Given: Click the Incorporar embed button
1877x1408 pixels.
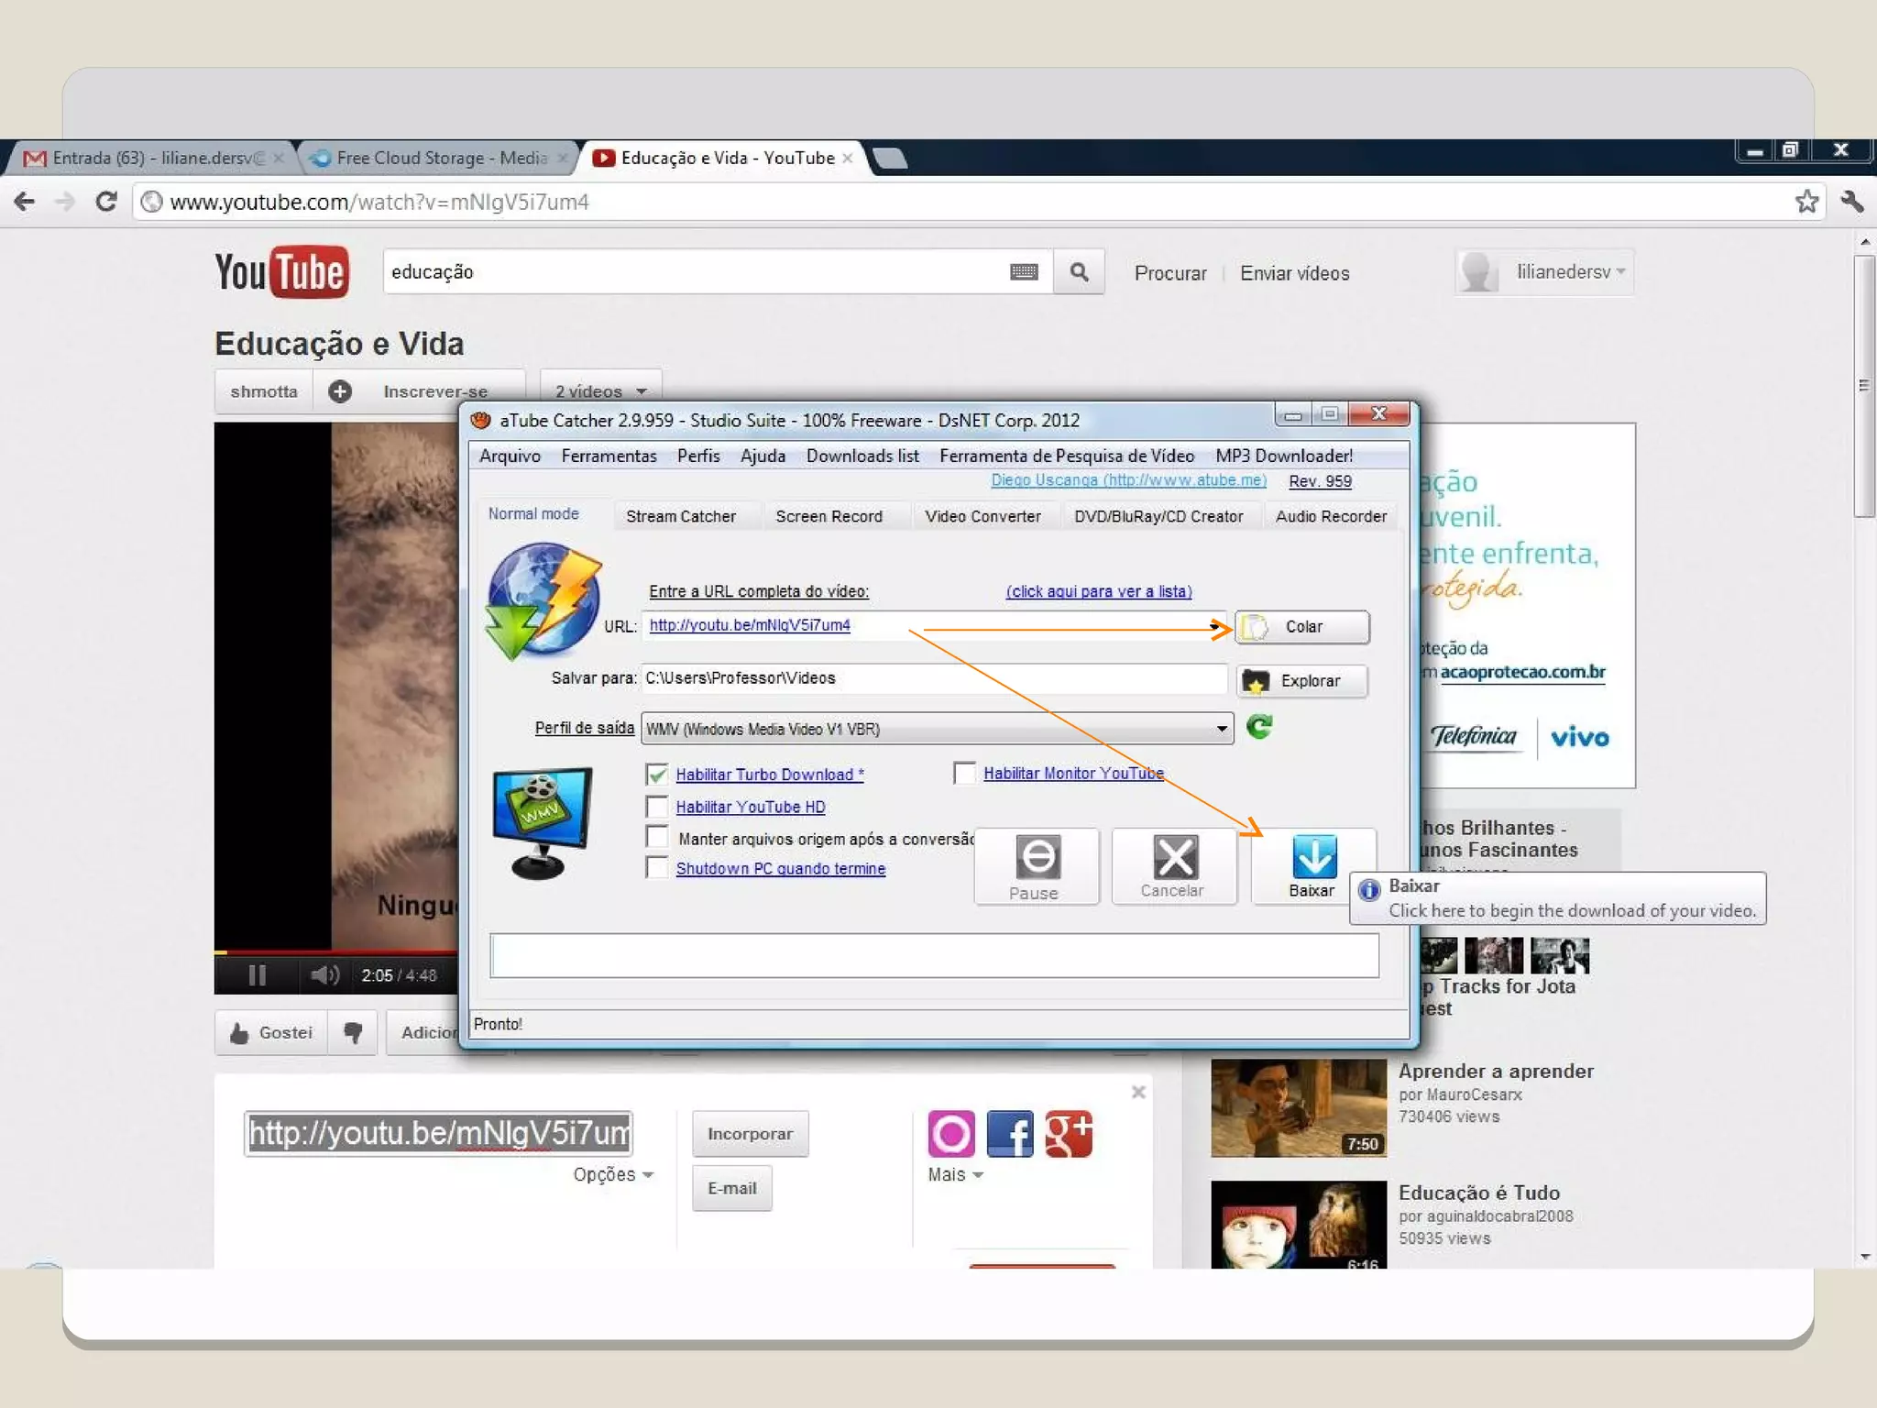Looking at the screenshot, I should [x=750, y=1134].
